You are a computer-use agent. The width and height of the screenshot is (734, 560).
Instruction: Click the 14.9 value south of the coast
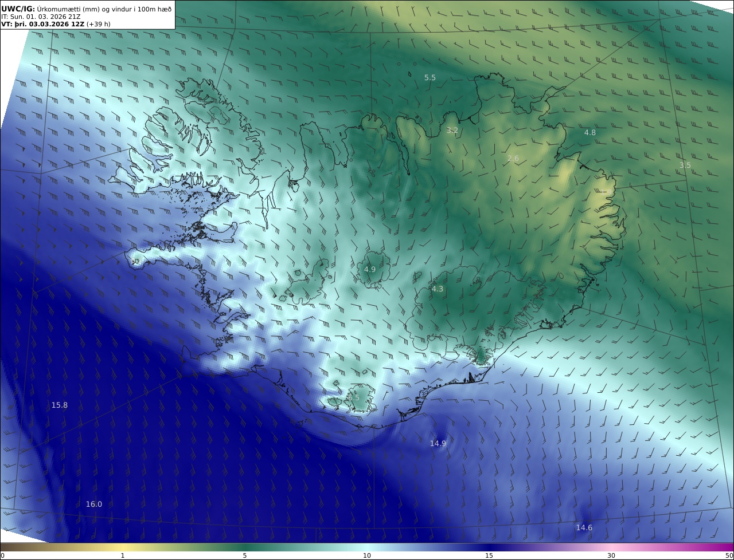coord(438,443)
